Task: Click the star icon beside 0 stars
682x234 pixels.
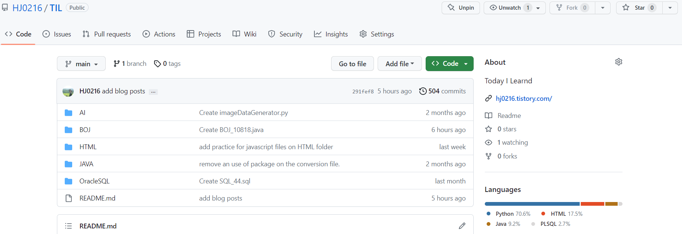Action: (489, 129)
